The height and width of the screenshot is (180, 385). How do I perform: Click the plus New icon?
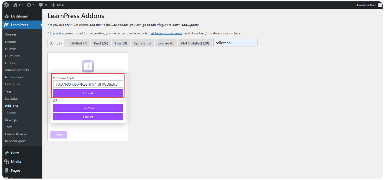click(x=53, y=5)
